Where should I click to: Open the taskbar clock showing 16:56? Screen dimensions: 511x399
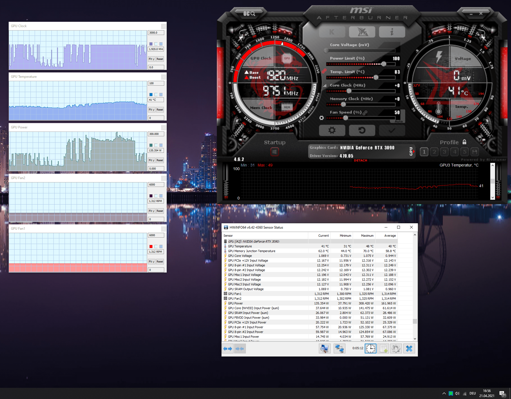click(487, 393)
